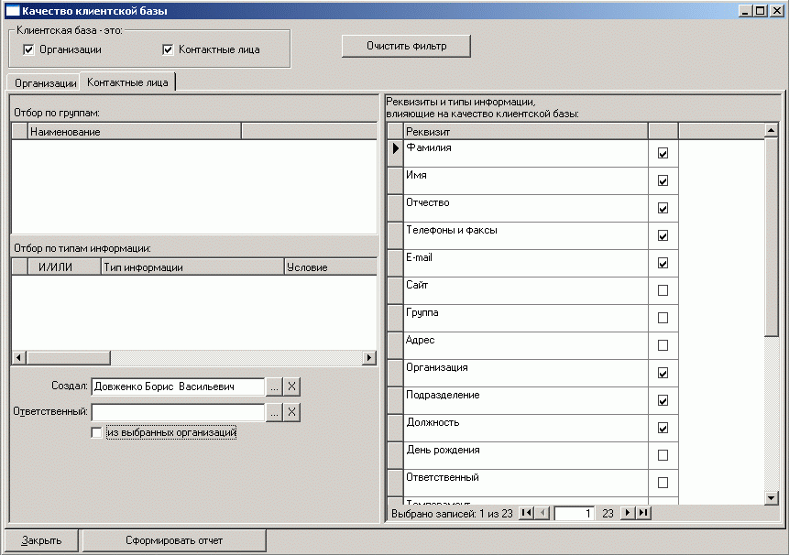Enable the День рождения requisite checkbox
789x555 pixels.
[663, 455]
